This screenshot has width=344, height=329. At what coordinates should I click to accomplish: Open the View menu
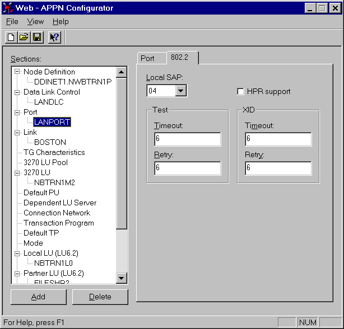(35, 22)
